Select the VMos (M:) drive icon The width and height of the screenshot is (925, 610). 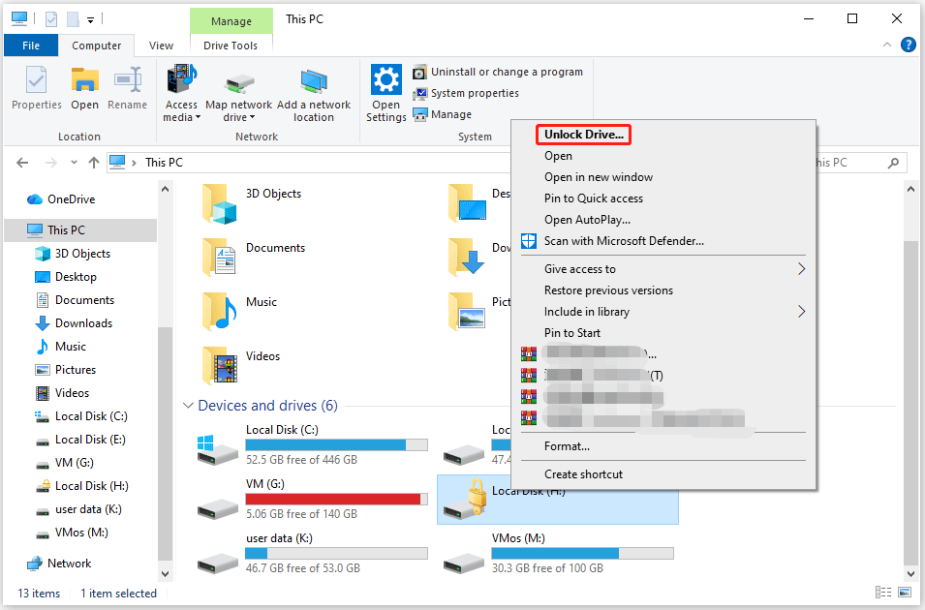coord(464,563)
